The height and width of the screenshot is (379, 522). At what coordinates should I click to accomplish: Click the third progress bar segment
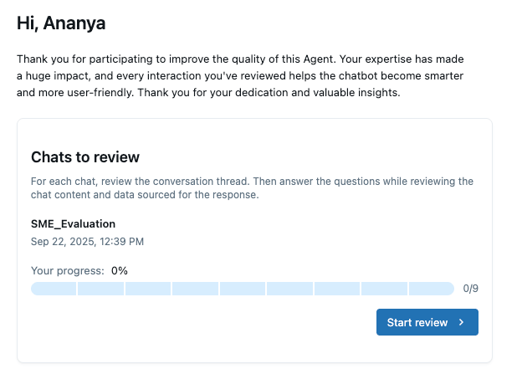point(148,289)
